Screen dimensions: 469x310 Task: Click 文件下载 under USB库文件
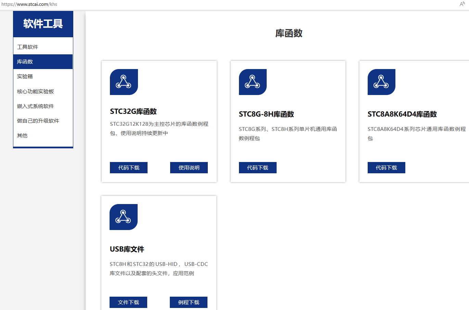[128, 302]
